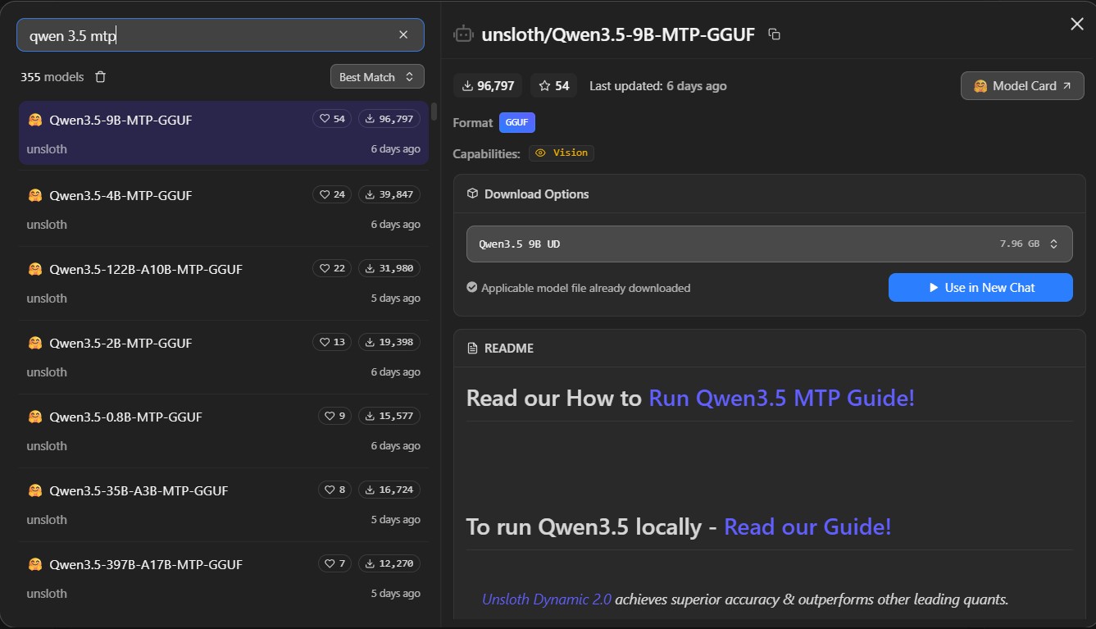Click the document icon next to README
Viewport: 1096px width, 629px height.
(x=472, y=348)
